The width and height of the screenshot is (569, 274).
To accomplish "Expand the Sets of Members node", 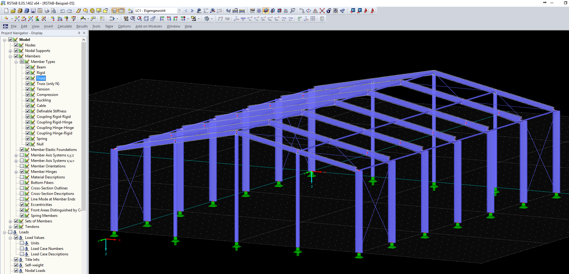I will (x=10, y=221).
